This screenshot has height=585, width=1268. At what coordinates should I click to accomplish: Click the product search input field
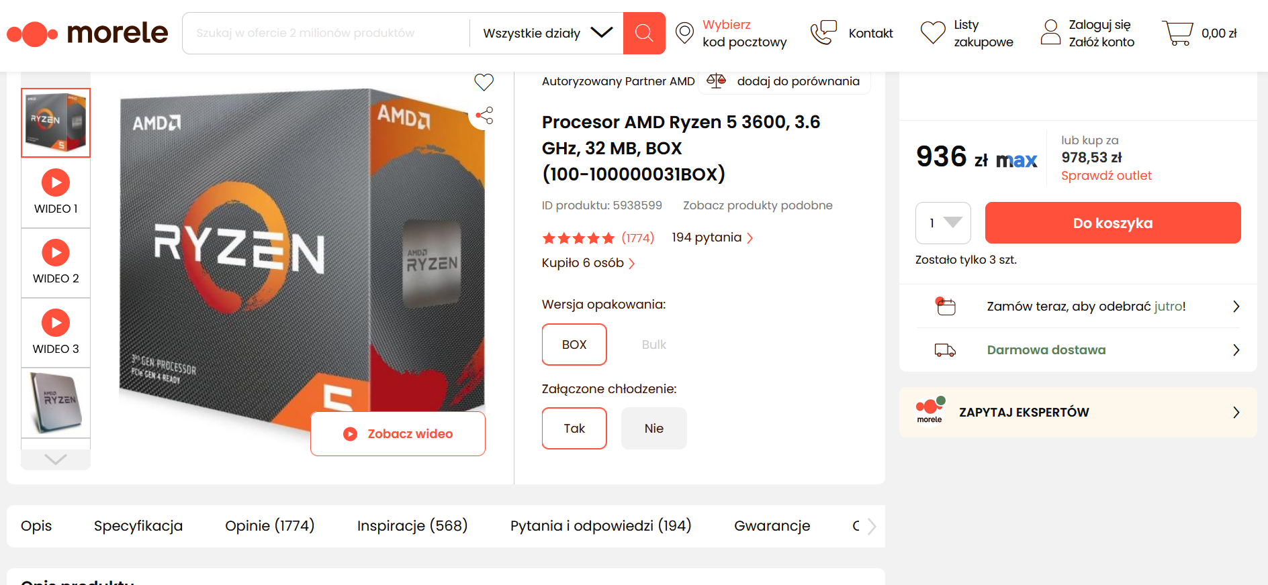pos(326,33)
